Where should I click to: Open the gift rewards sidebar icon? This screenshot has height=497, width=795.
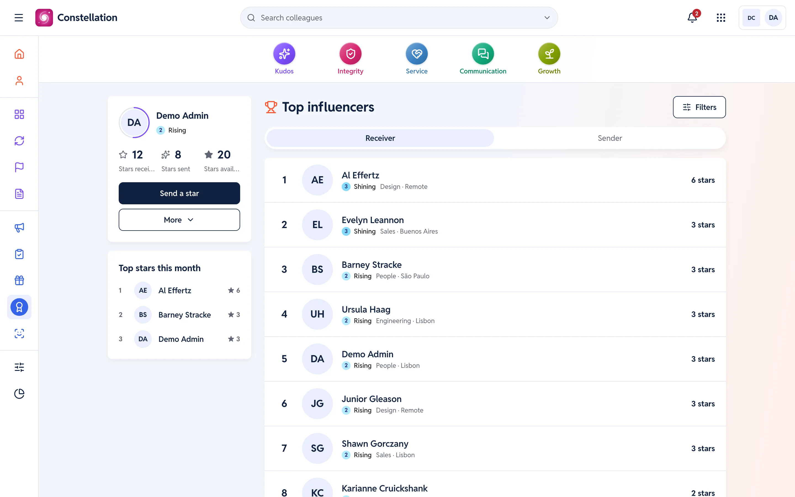tap(19, 280)
